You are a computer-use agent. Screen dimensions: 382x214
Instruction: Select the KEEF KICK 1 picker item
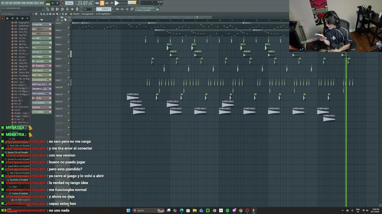[x=41, y=38]
